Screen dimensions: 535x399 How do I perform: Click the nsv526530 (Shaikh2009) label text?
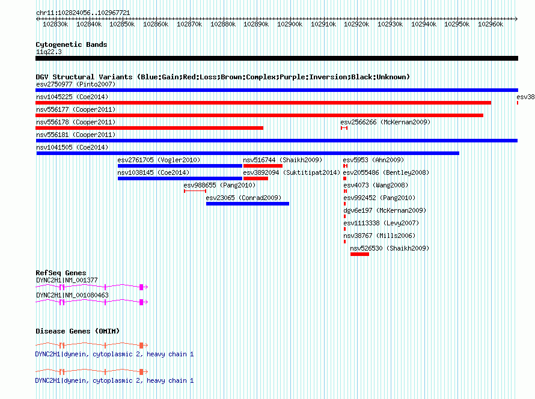(x=390, y=248)
